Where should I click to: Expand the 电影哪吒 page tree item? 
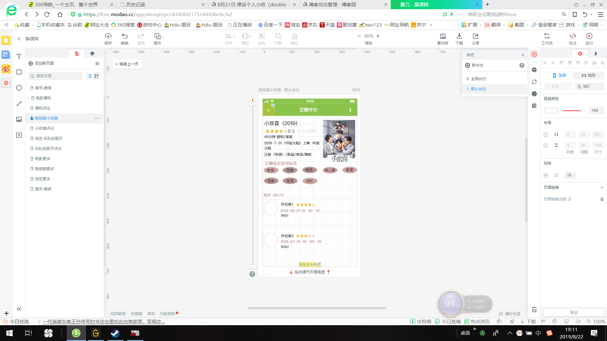click(28, 98)
